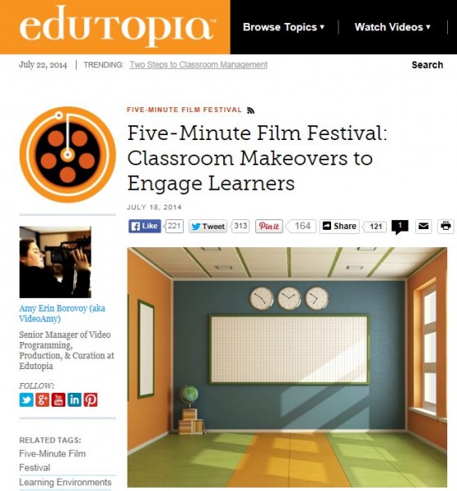This screenshot has height=491, width=457.
Task: Go to the Edutopia homepage logo
Action: click(x=118, y=26)
